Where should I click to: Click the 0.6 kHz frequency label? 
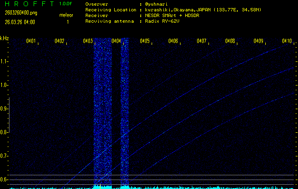click(4, 180)
